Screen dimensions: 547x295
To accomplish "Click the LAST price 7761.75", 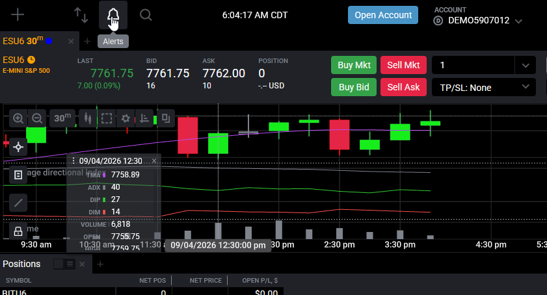I will (112, 73).
